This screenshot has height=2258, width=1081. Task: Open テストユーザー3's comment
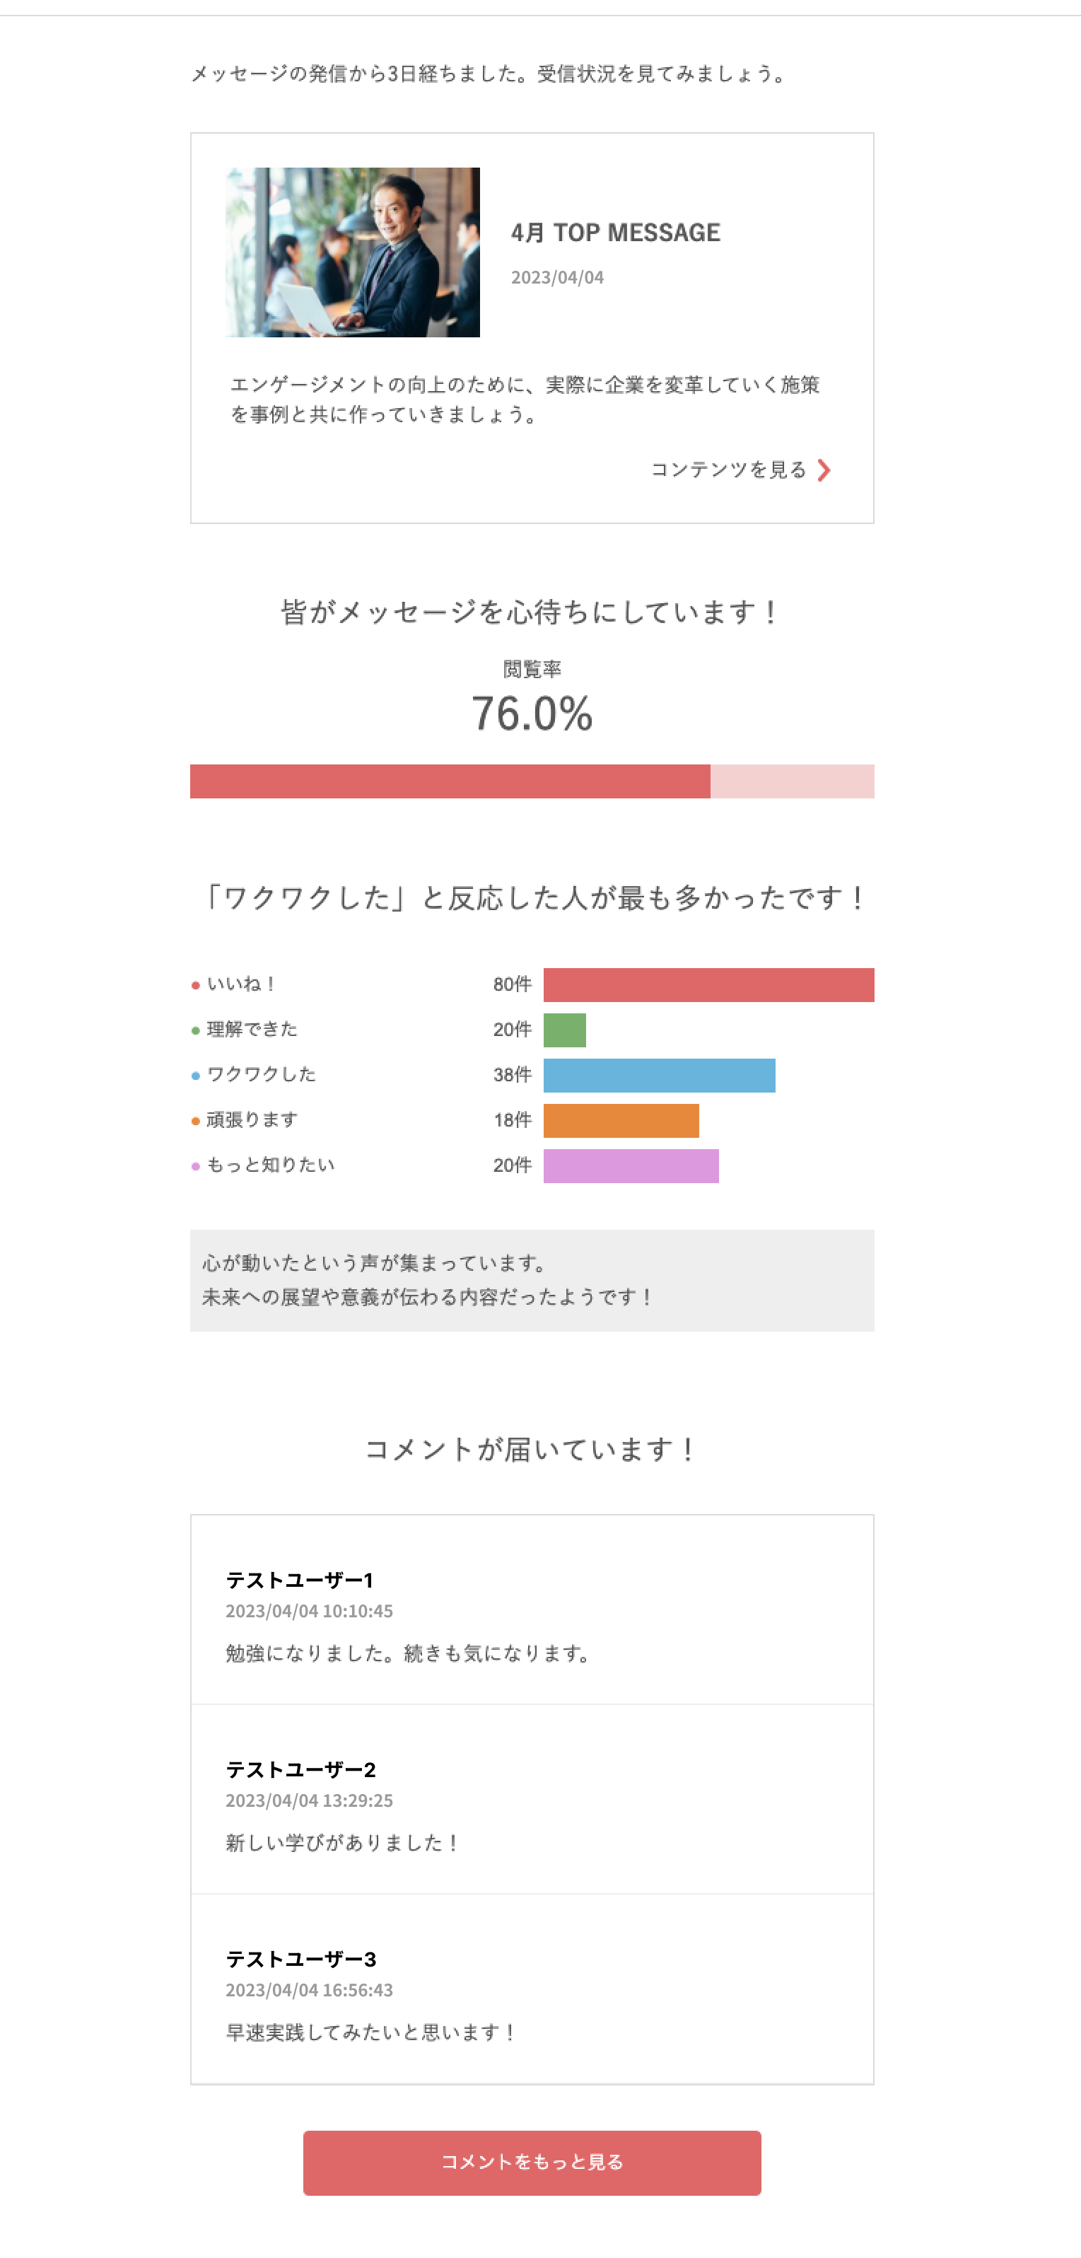pos(532,1990)
